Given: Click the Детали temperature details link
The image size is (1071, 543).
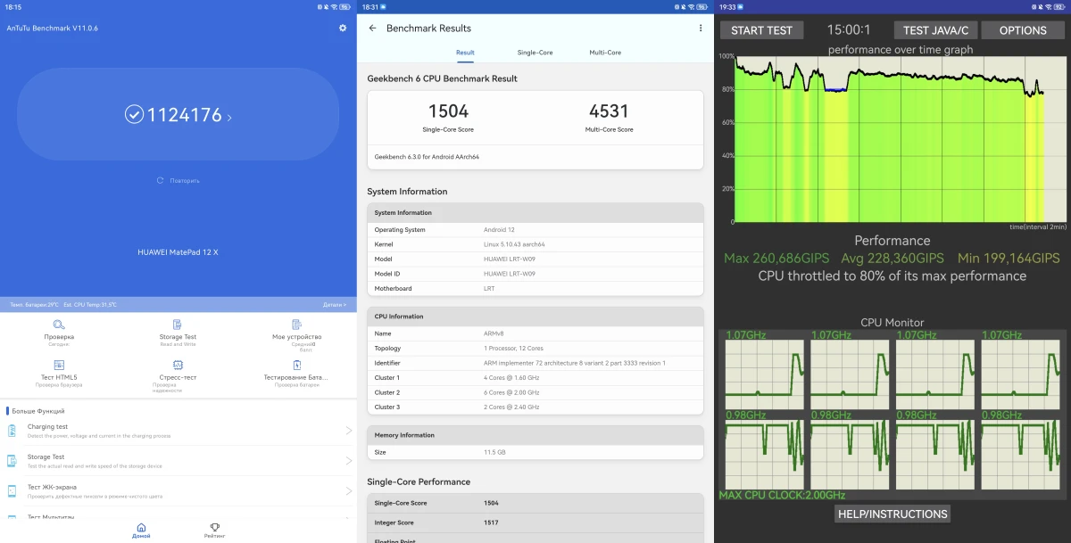Looking at the screenshot, I should (335, 305).
